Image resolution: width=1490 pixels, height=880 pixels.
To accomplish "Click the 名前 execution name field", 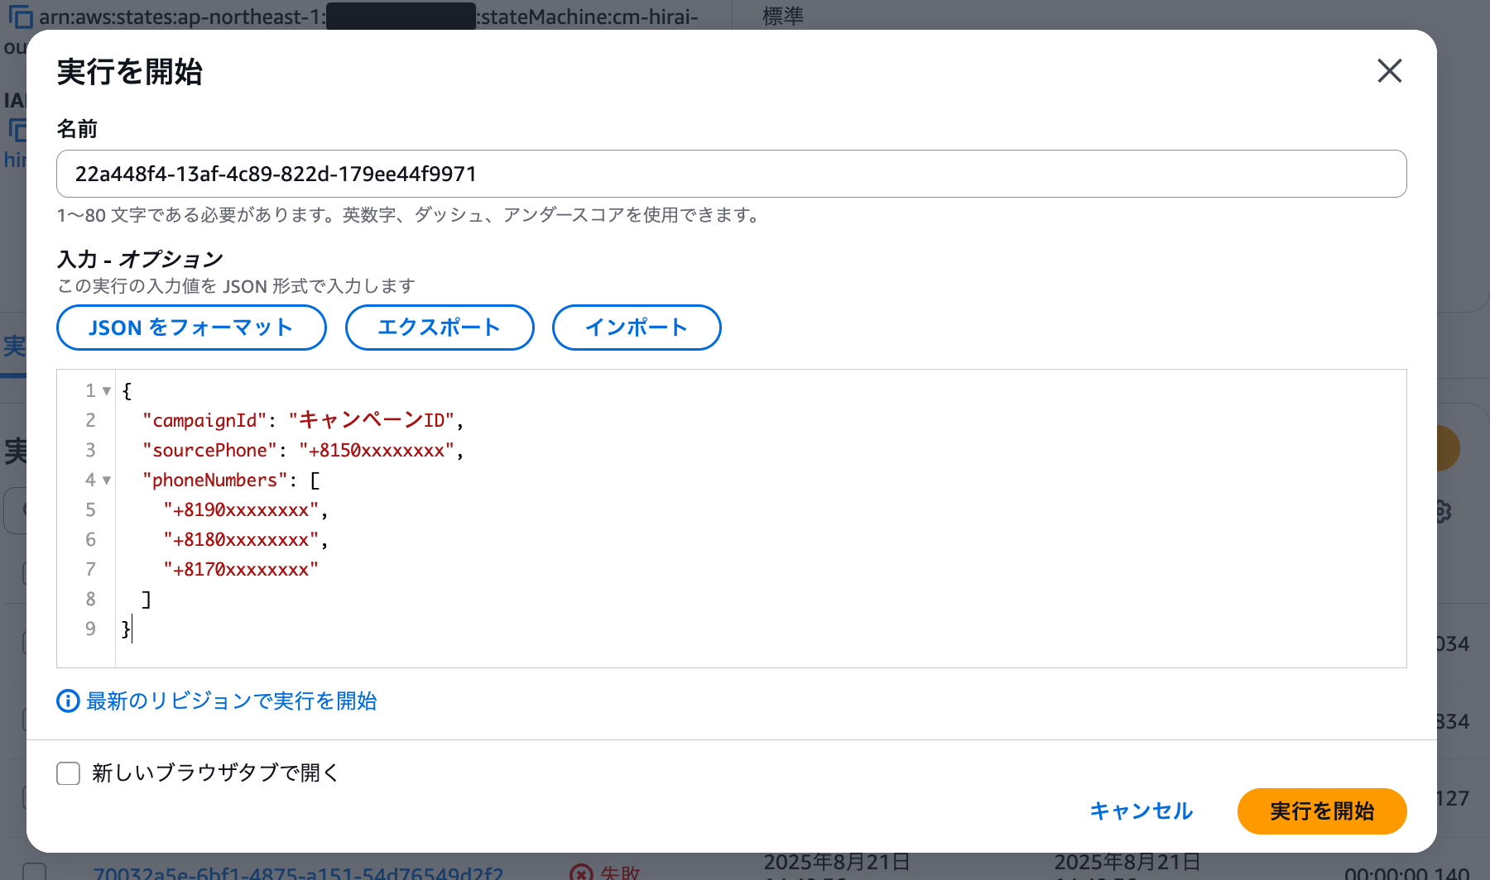I will [731, 174].
